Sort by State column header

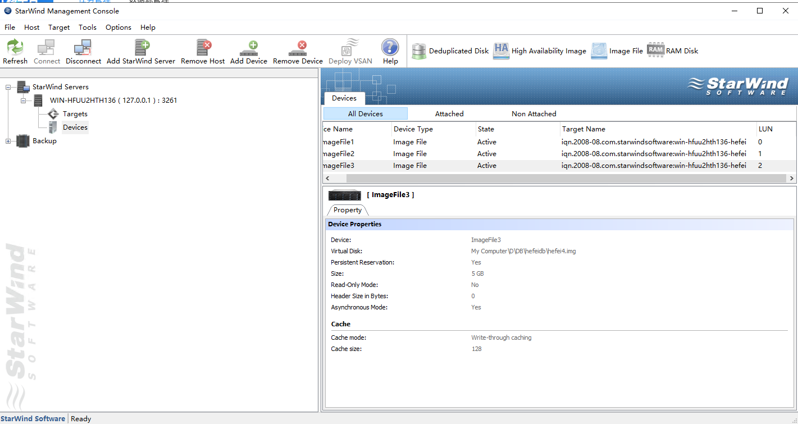[518, 129]
